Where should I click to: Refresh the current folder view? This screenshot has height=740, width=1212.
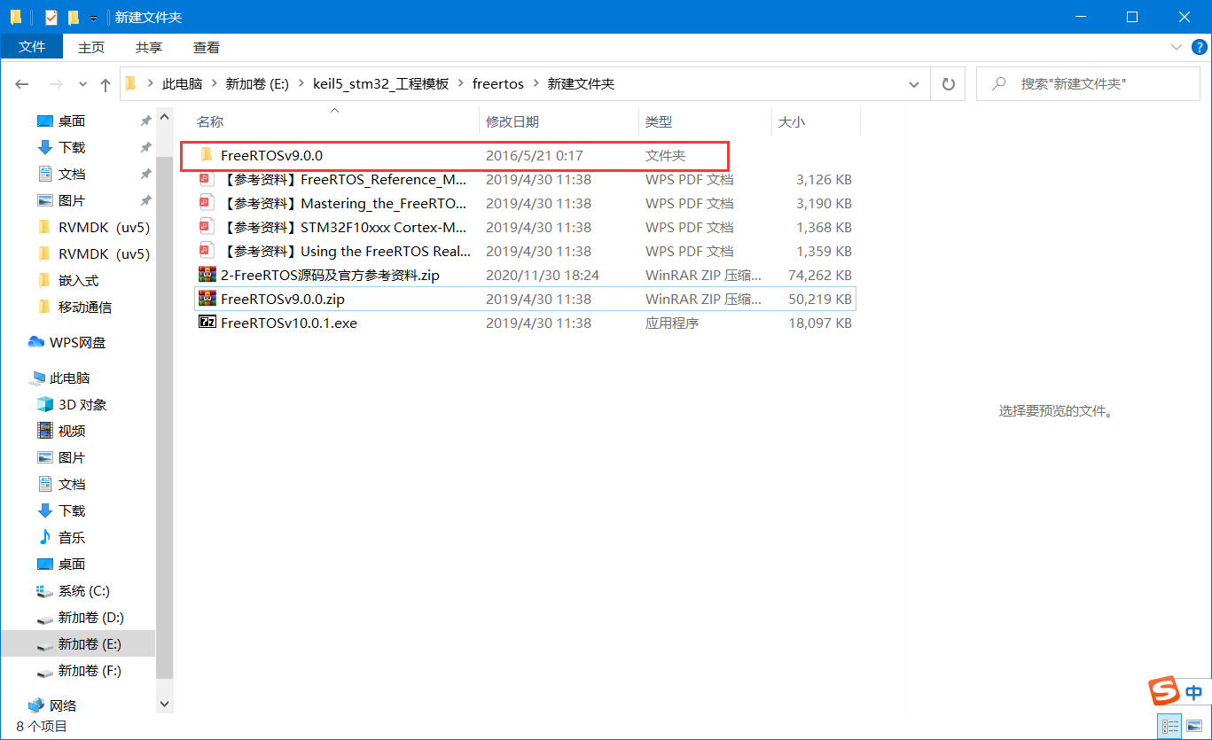948,84
